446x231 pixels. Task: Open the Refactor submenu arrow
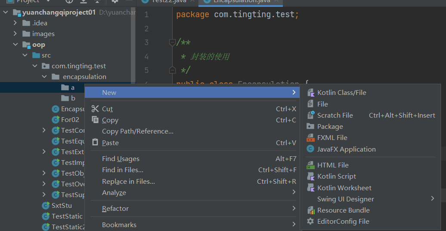click(x=294, y=208)
